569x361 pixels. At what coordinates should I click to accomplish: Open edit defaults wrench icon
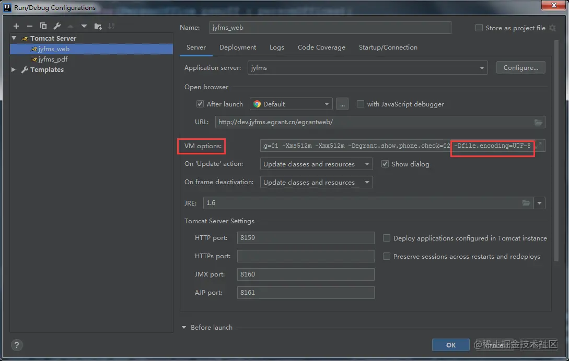pos(57,26)
